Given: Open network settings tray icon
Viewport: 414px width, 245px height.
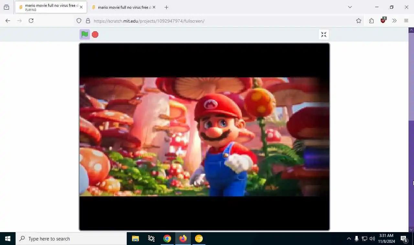Looking at the screenshot, I should tap(365, 239).
